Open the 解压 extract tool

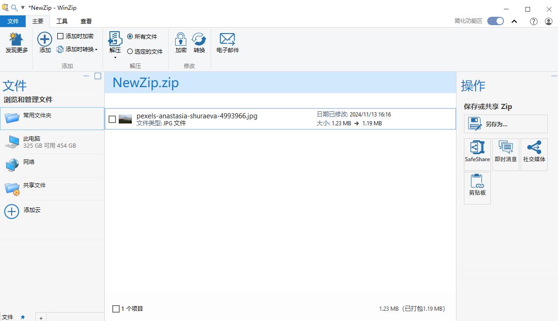point(115,39)
